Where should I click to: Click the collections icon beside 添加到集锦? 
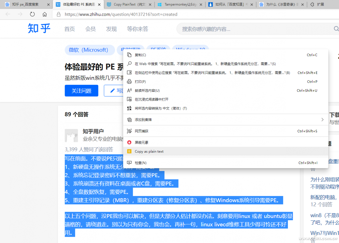tap(129, 120)
